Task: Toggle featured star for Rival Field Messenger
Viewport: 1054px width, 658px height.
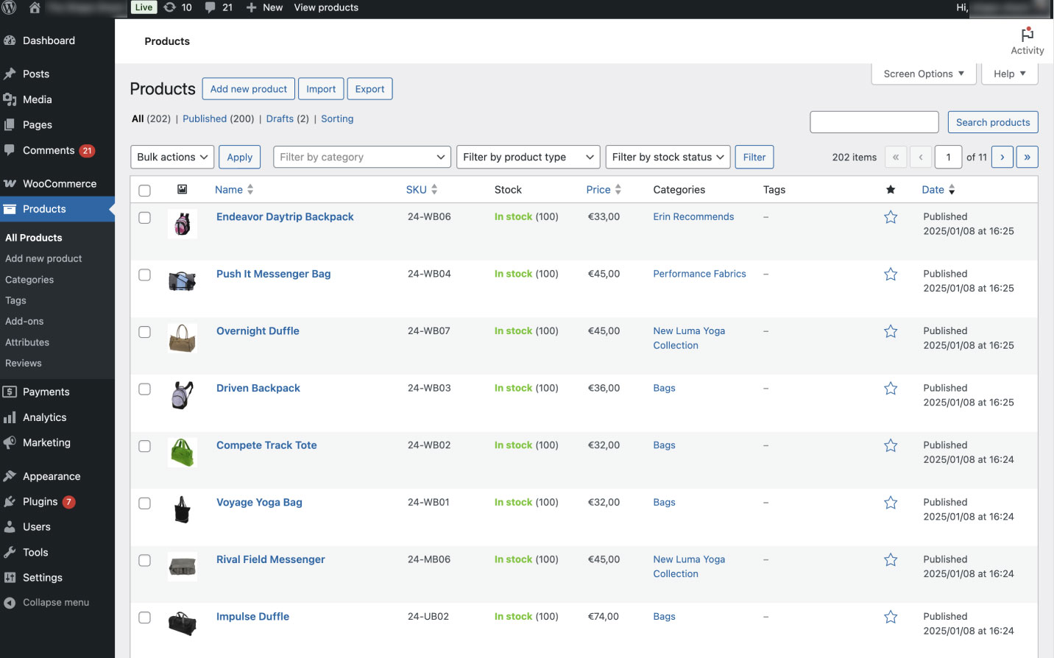Action: click(x=891, y=560)
